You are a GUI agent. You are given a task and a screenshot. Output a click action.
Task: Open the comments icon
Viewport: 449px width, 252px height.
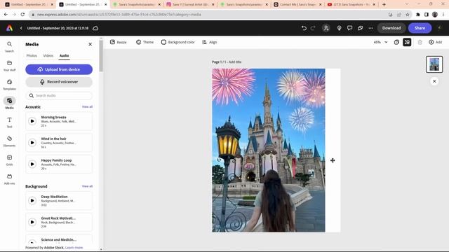[349, 28]
